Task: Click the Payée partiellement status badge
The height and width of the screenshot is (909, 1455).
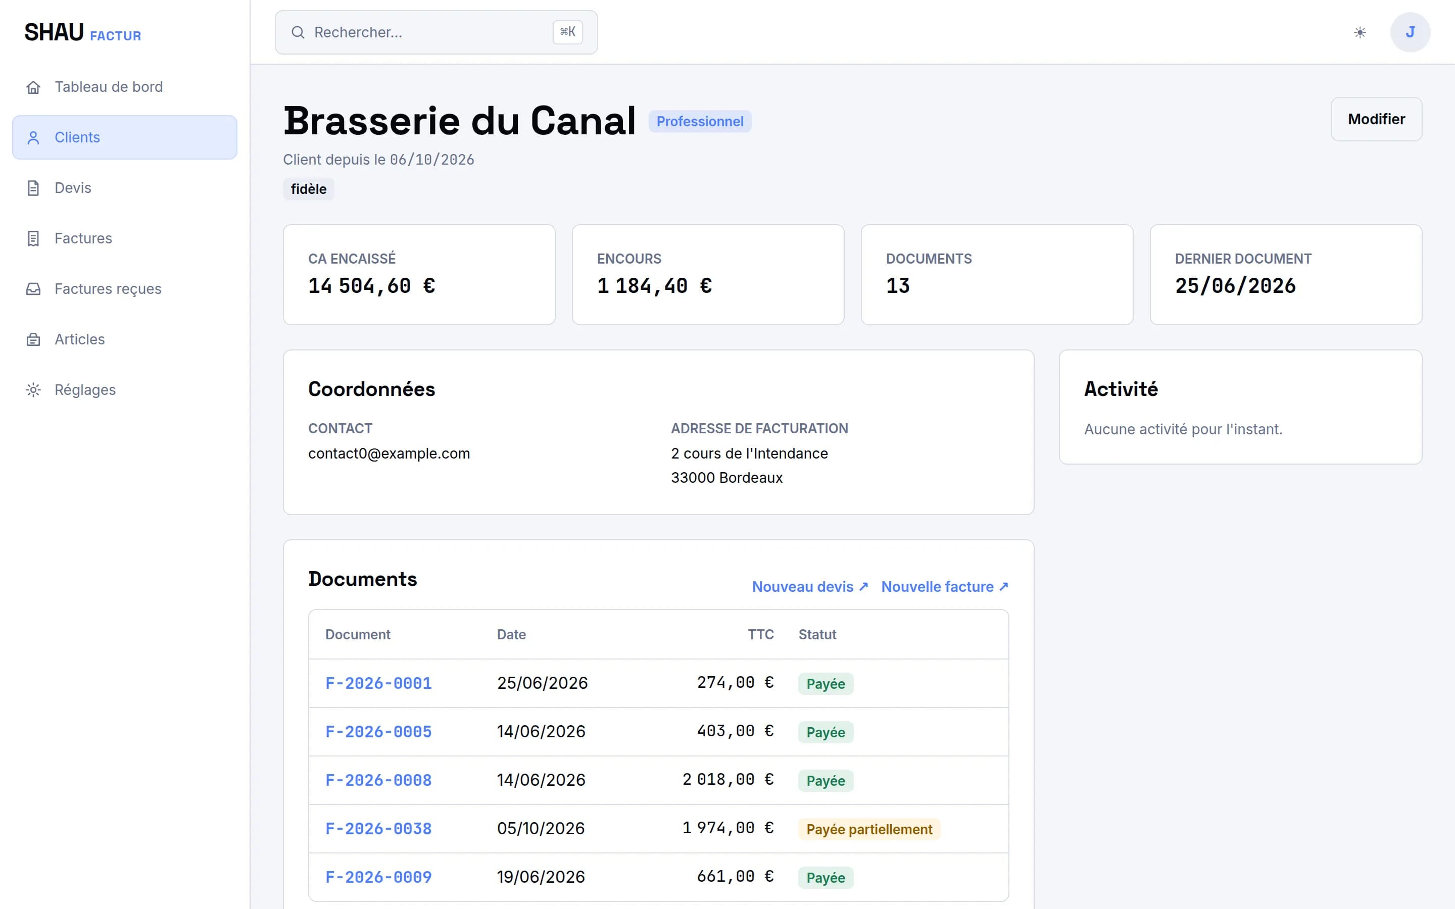Action: (869, 830)
